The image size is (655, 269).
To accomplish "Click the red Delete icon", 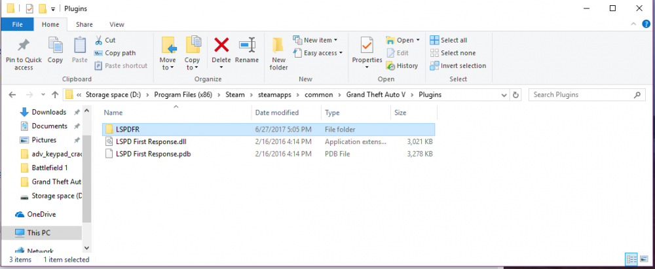I will [x=221, y=45].
